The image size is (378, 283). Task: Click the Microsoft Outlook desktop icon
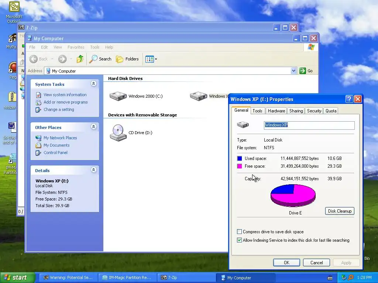(14, 7)
